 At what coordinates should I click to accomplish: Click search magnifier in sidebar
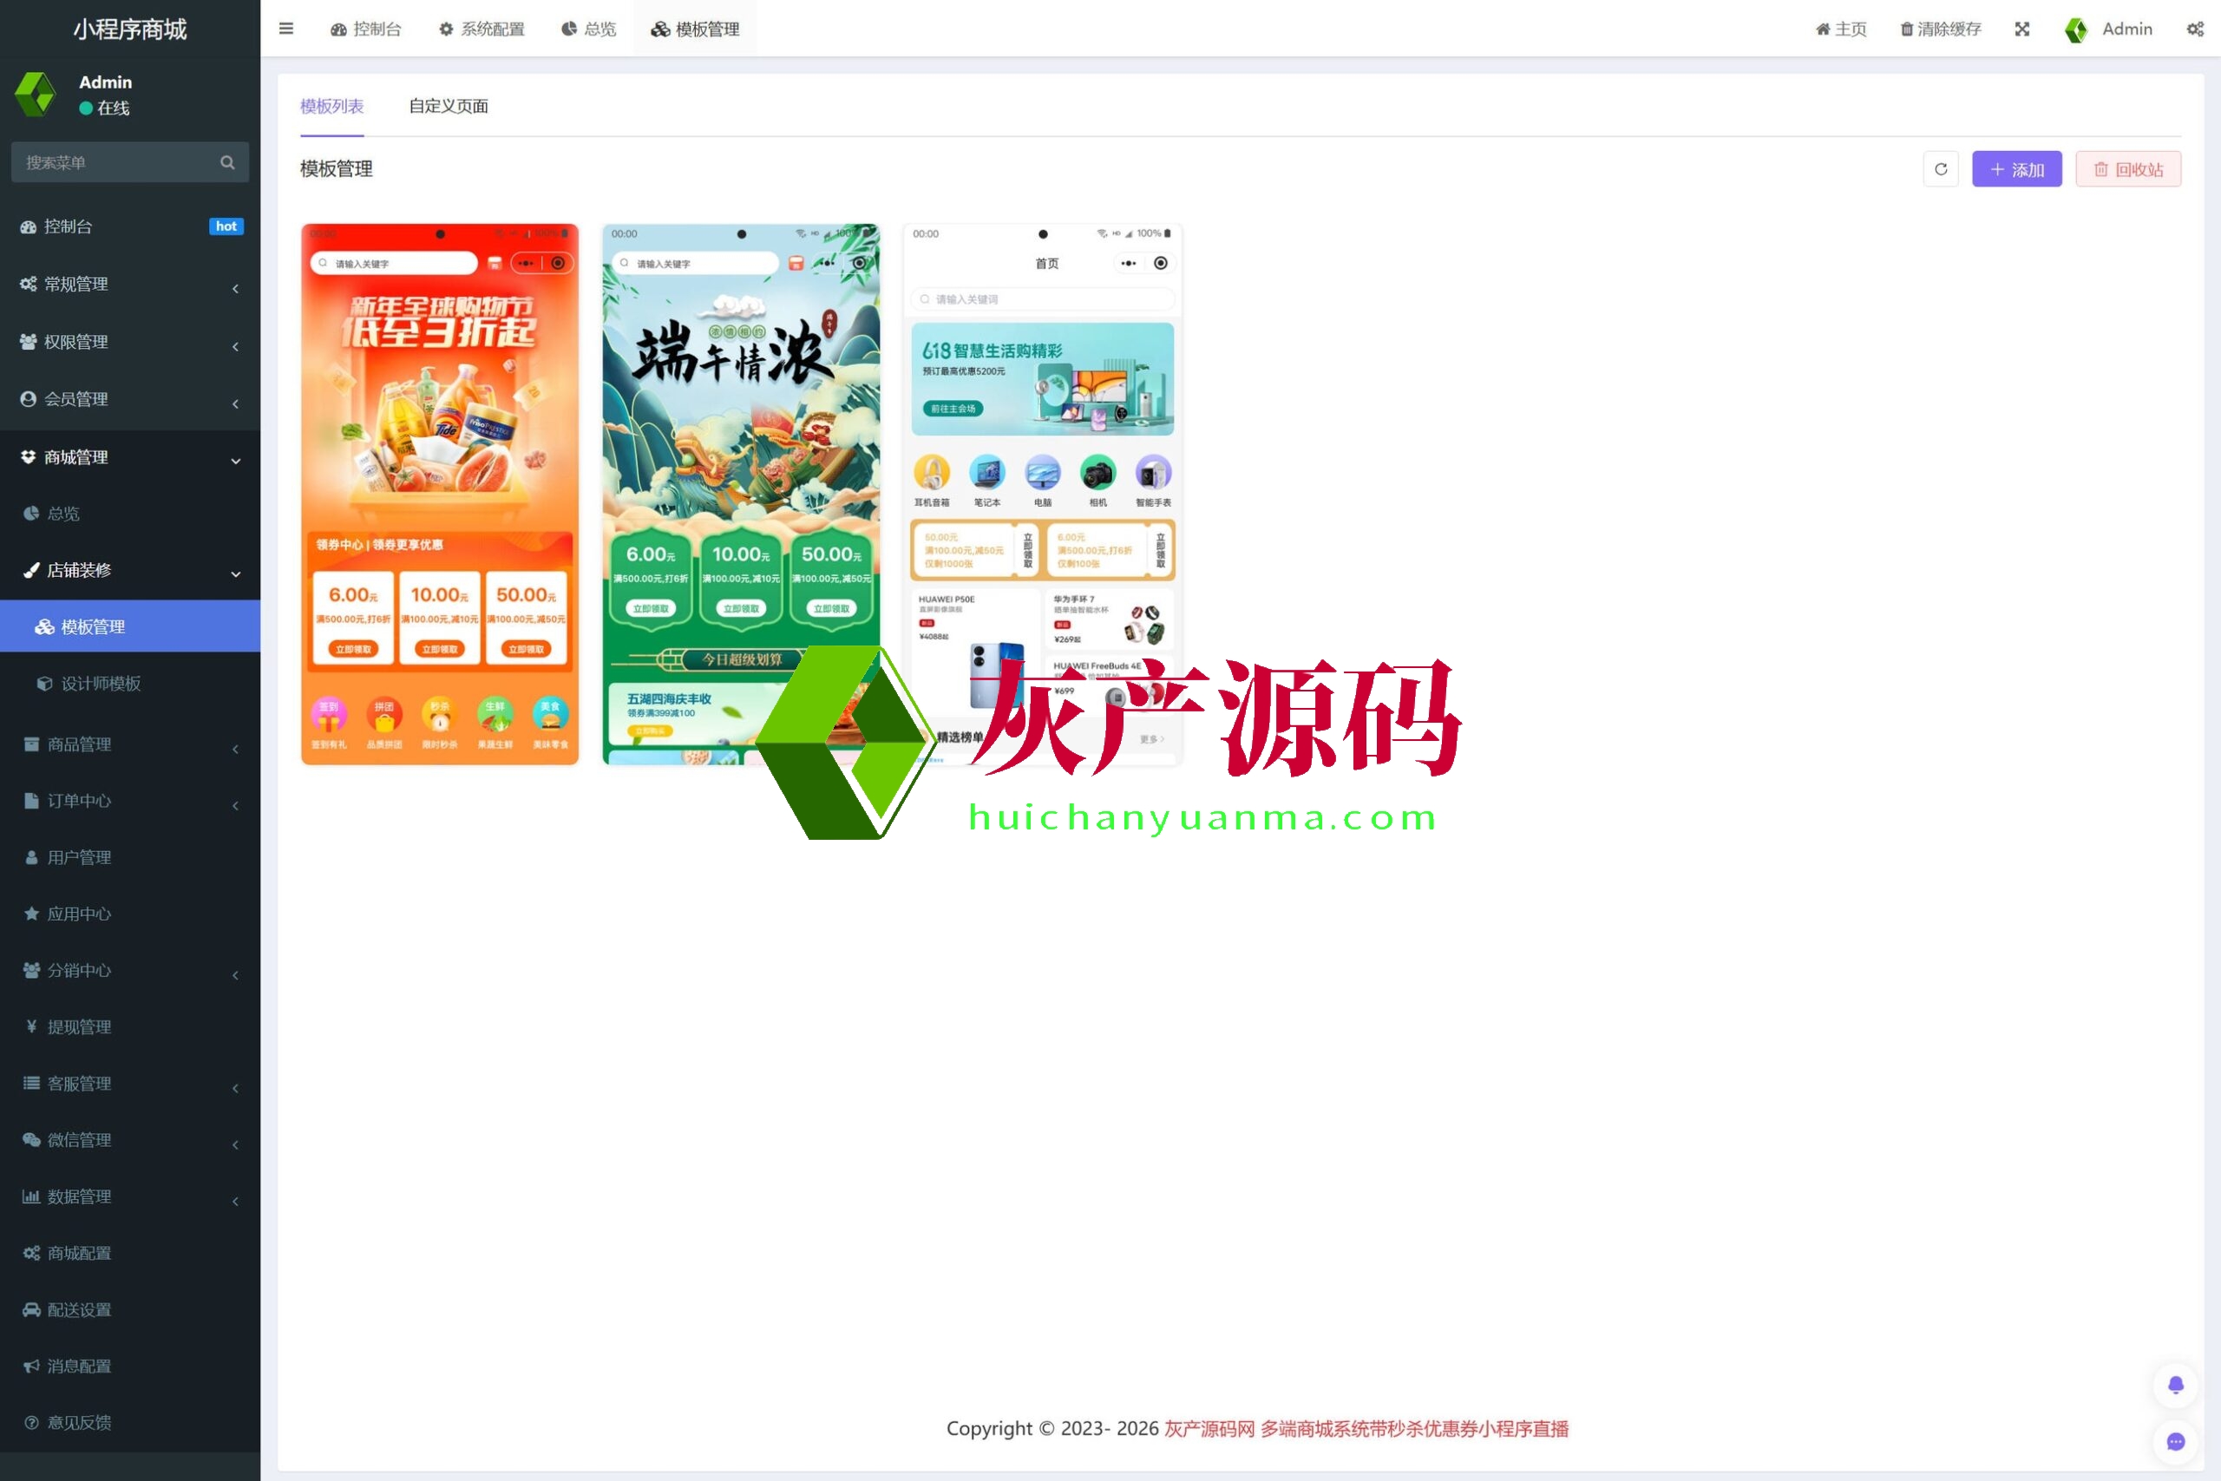tap(227, 162)
